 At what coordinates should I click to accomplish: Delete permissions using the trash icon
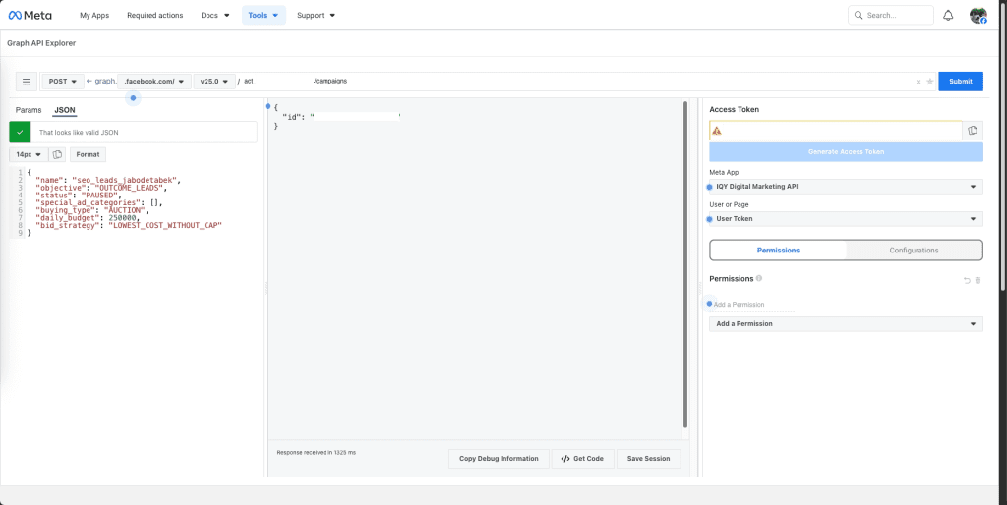978,280
